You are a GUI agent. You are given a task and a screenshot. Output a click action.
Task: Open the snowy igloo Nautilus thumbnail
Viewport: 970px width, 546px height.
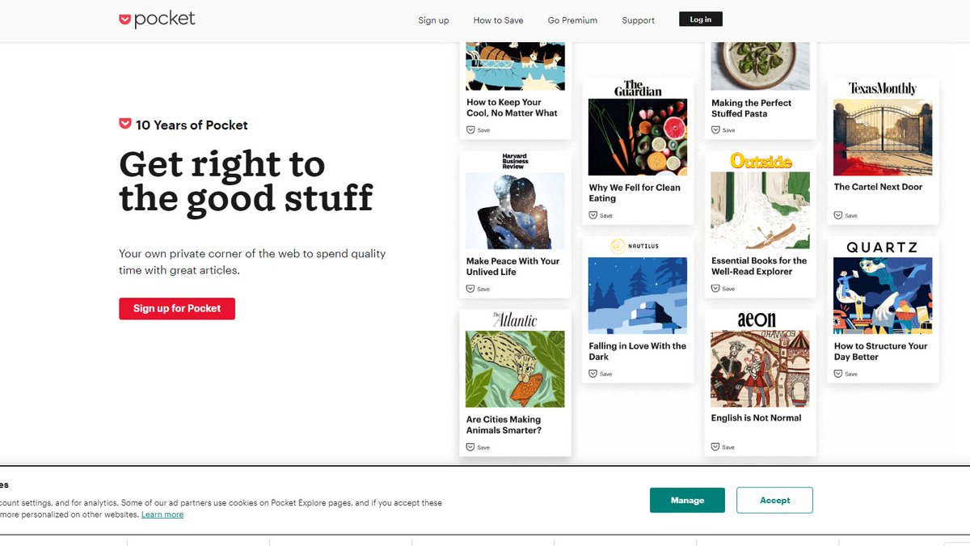(x=638, y=295)
